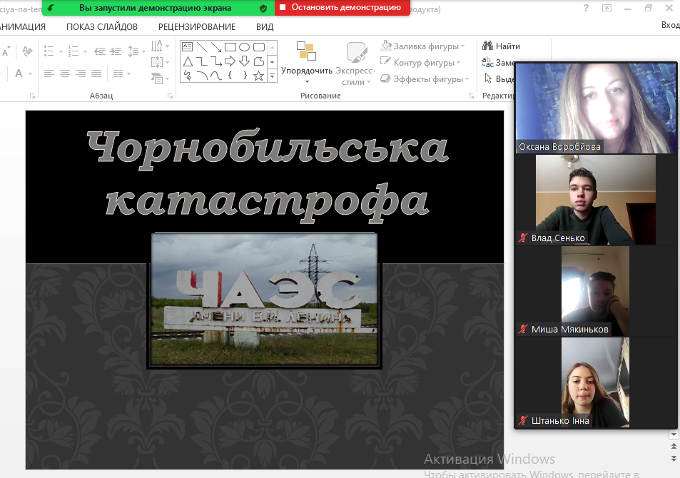The height and width of the screenshot is (478, 680).
Task: Click the bulleted list icon
Action: coord(49,51)
